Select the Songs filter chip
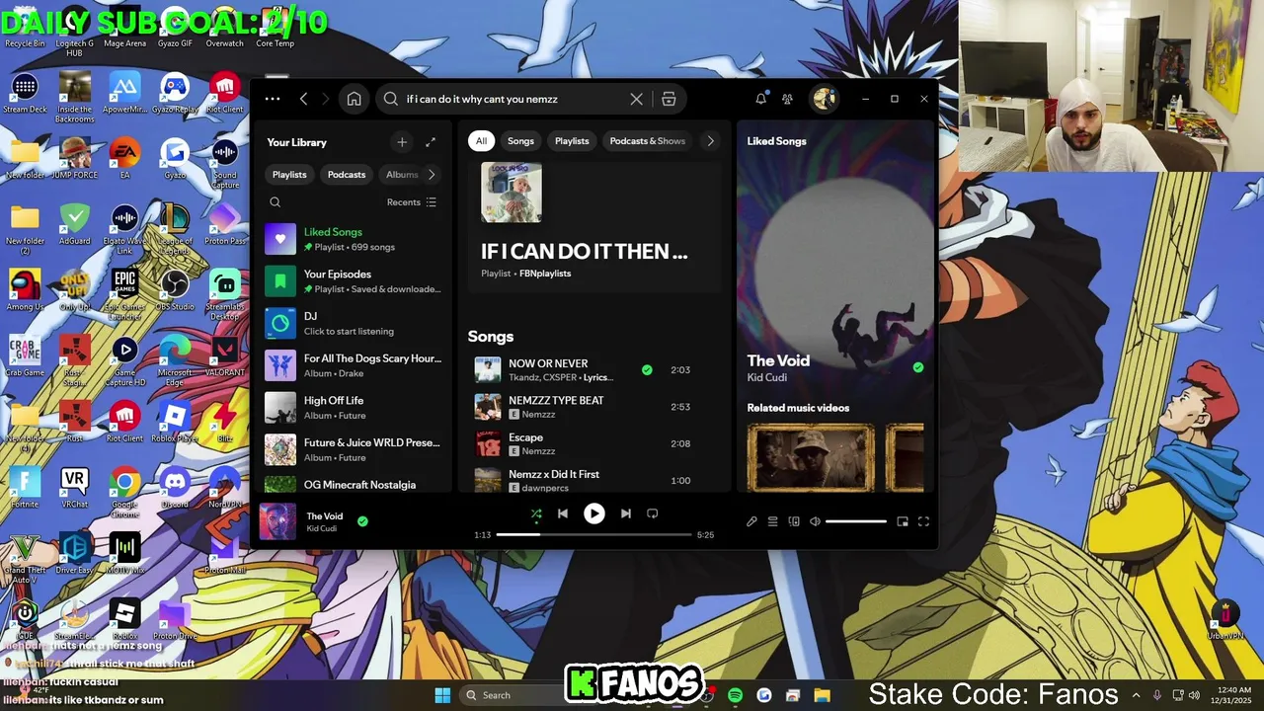Screen dimensions: 1264x711 520,141
